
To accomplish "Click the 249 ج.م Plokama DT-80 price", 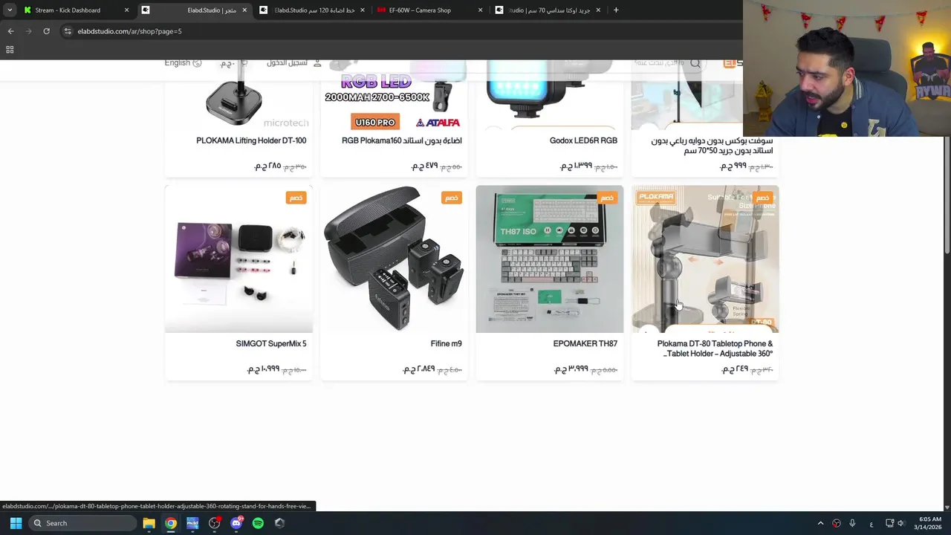I will (735, 369).
